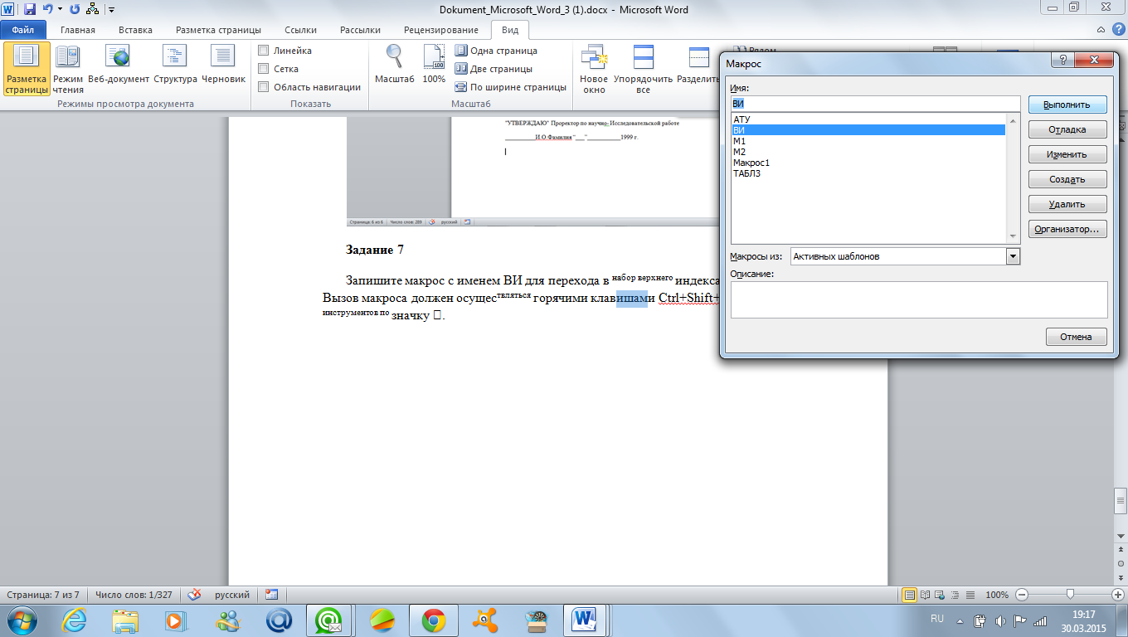Click the Debug (Отладка) button
This screenshot has height=637, width=1128.
(1068, 130)
